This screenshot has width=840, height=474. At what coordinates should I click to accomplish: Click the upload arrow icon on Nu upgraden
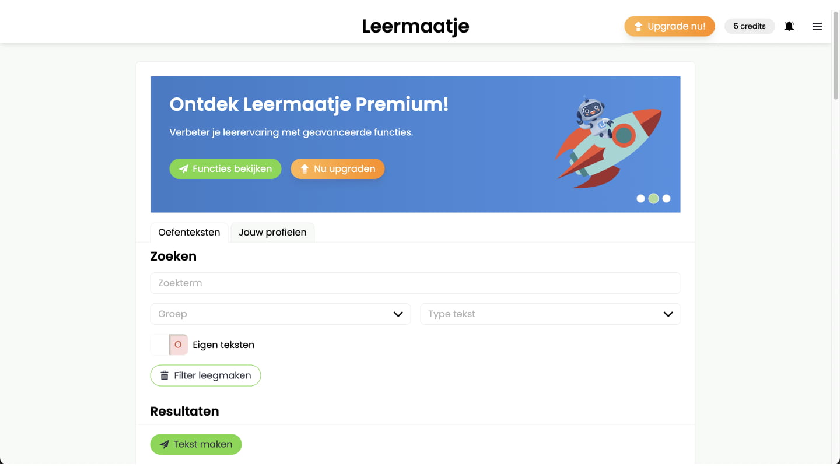pos(304,169)
